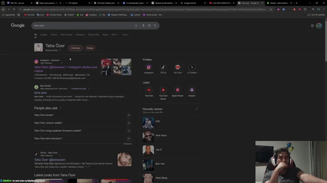Image resolution: width=327 pixels, height=183 pixels.
Task: Open the Instagram result photo thumbnail
Action: click(x=116, y=67)
